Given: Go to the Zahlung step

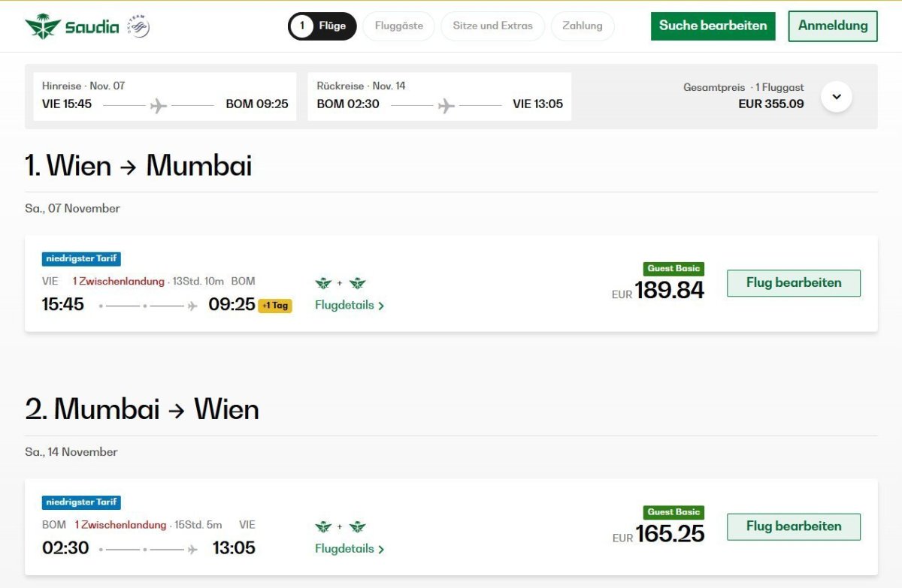Looking at the screenshot, I should tap(583, 26).
